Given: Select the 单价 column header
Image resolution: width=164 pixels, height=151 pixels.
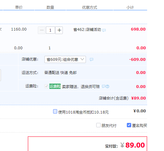Looking at the screenshot, I should point(19,7).
